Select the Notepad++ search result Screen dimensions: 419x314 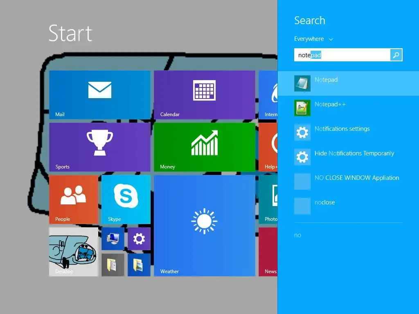pos(349,108)
